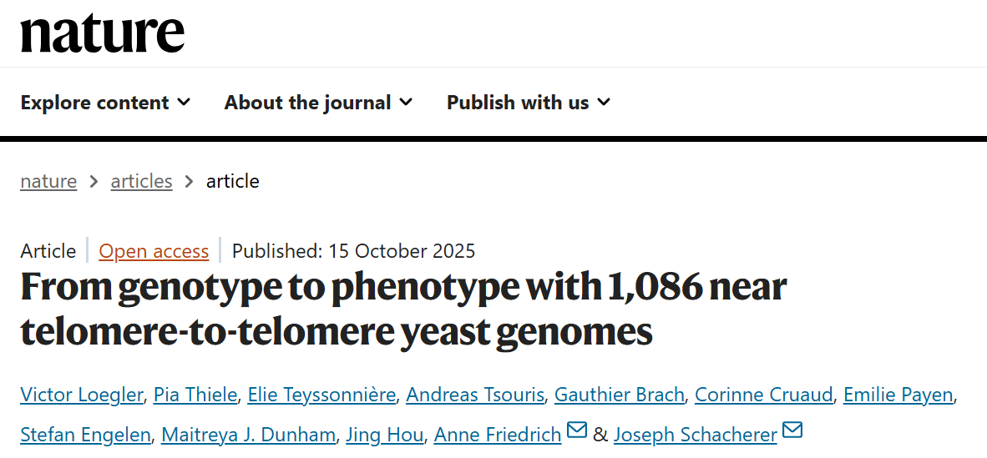987x458 pixels.
Task: Select Emilie Payen author link
Action: pos(898,395)
